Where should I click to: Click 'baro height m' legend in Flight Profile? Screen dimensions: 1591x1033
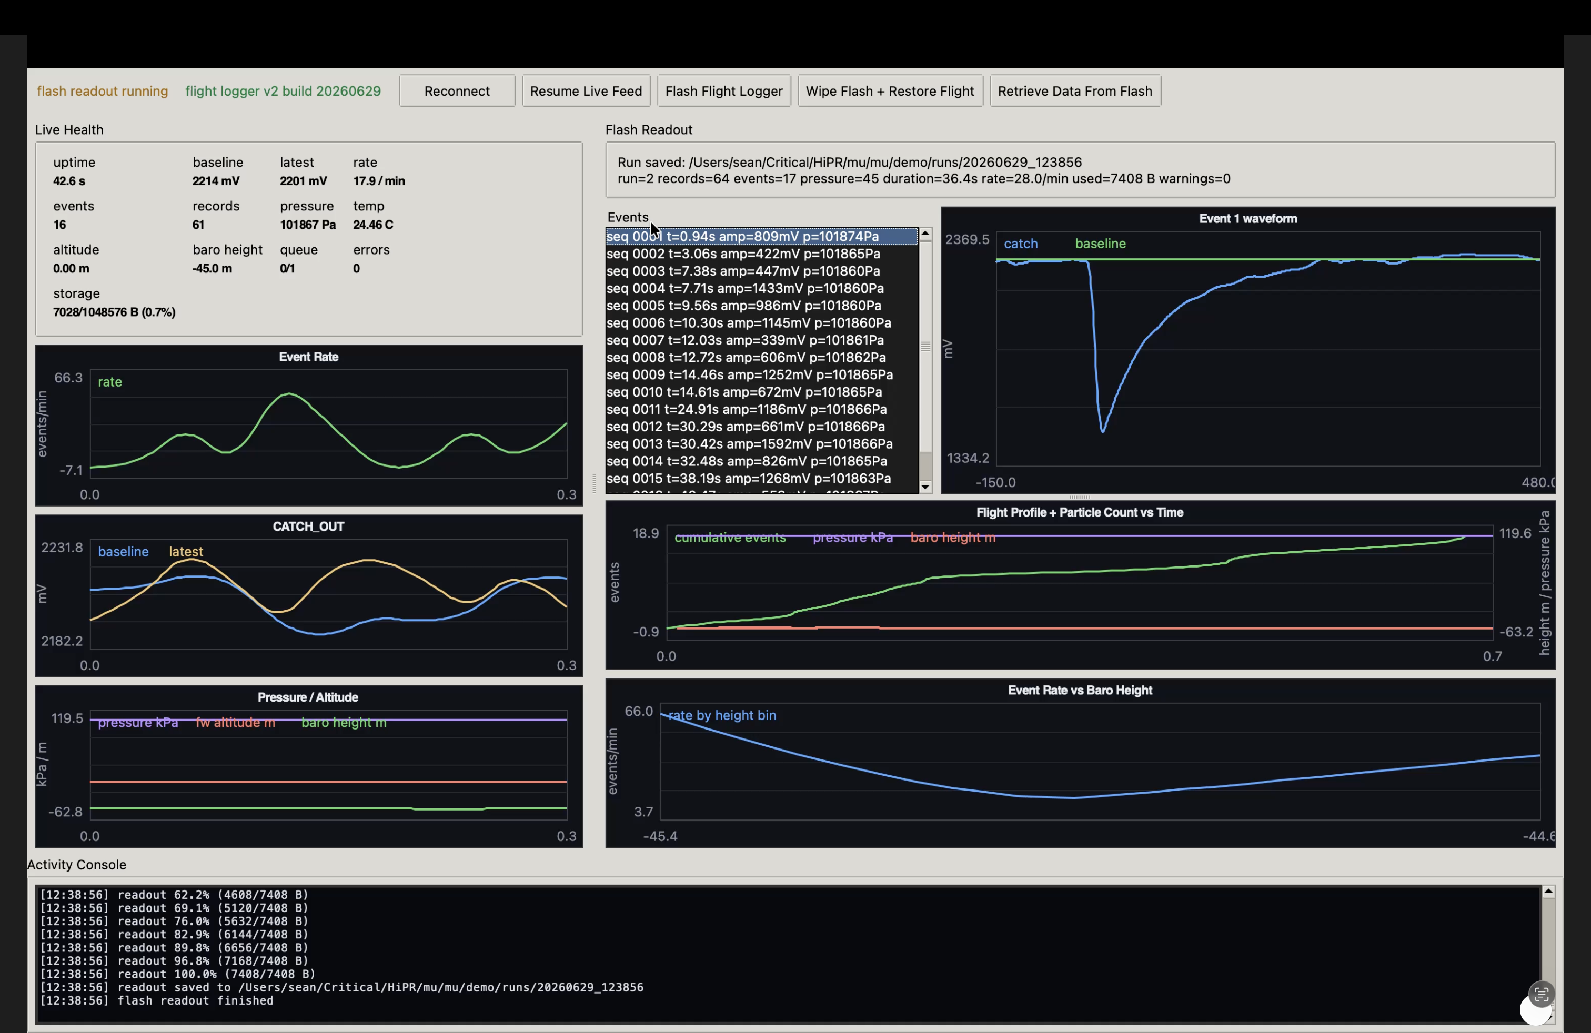(953, 538)
